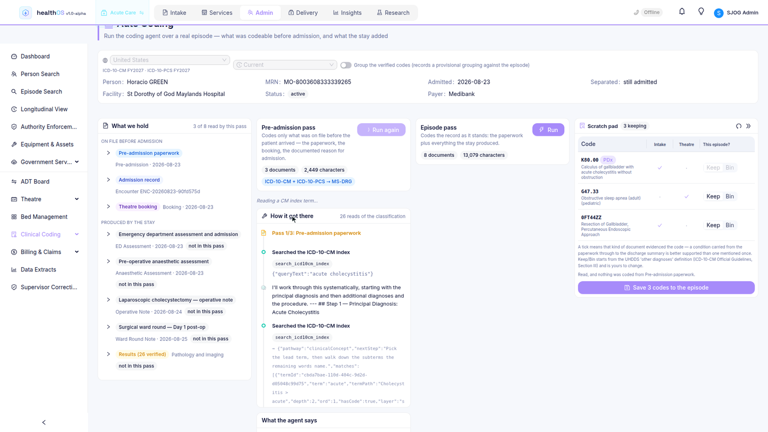Select Keep for code 0FT44ZZ
The image size is (768, 432).
coord(713,225)
